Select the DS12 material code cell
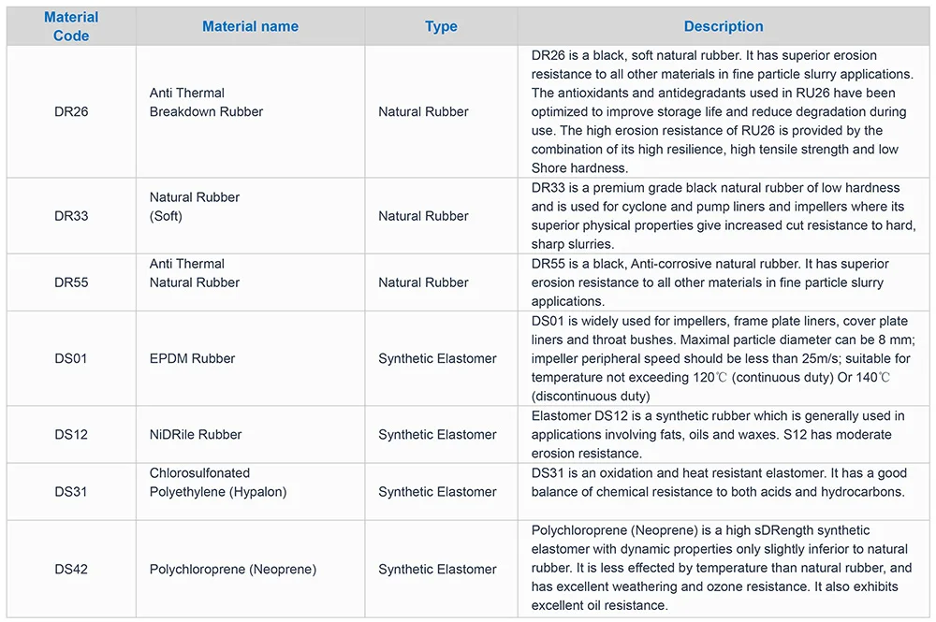The height and width of the screenshot is (622, 936). (x=71, y=434)
